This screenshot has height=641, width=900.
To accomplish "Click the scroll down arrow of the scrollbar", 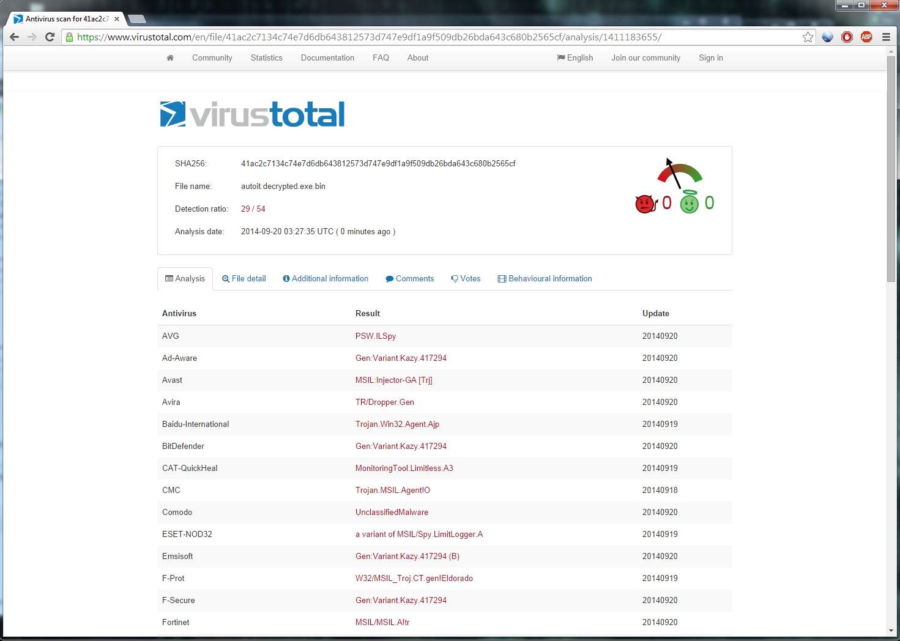I will [x=891, y=631].
